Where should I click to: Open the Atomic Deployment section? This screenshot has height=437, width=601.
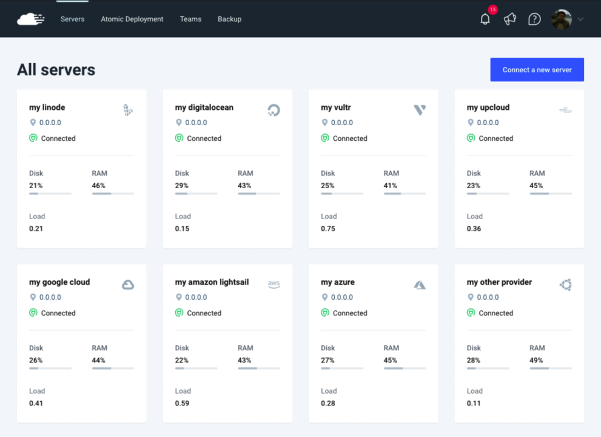click(132, 19)
